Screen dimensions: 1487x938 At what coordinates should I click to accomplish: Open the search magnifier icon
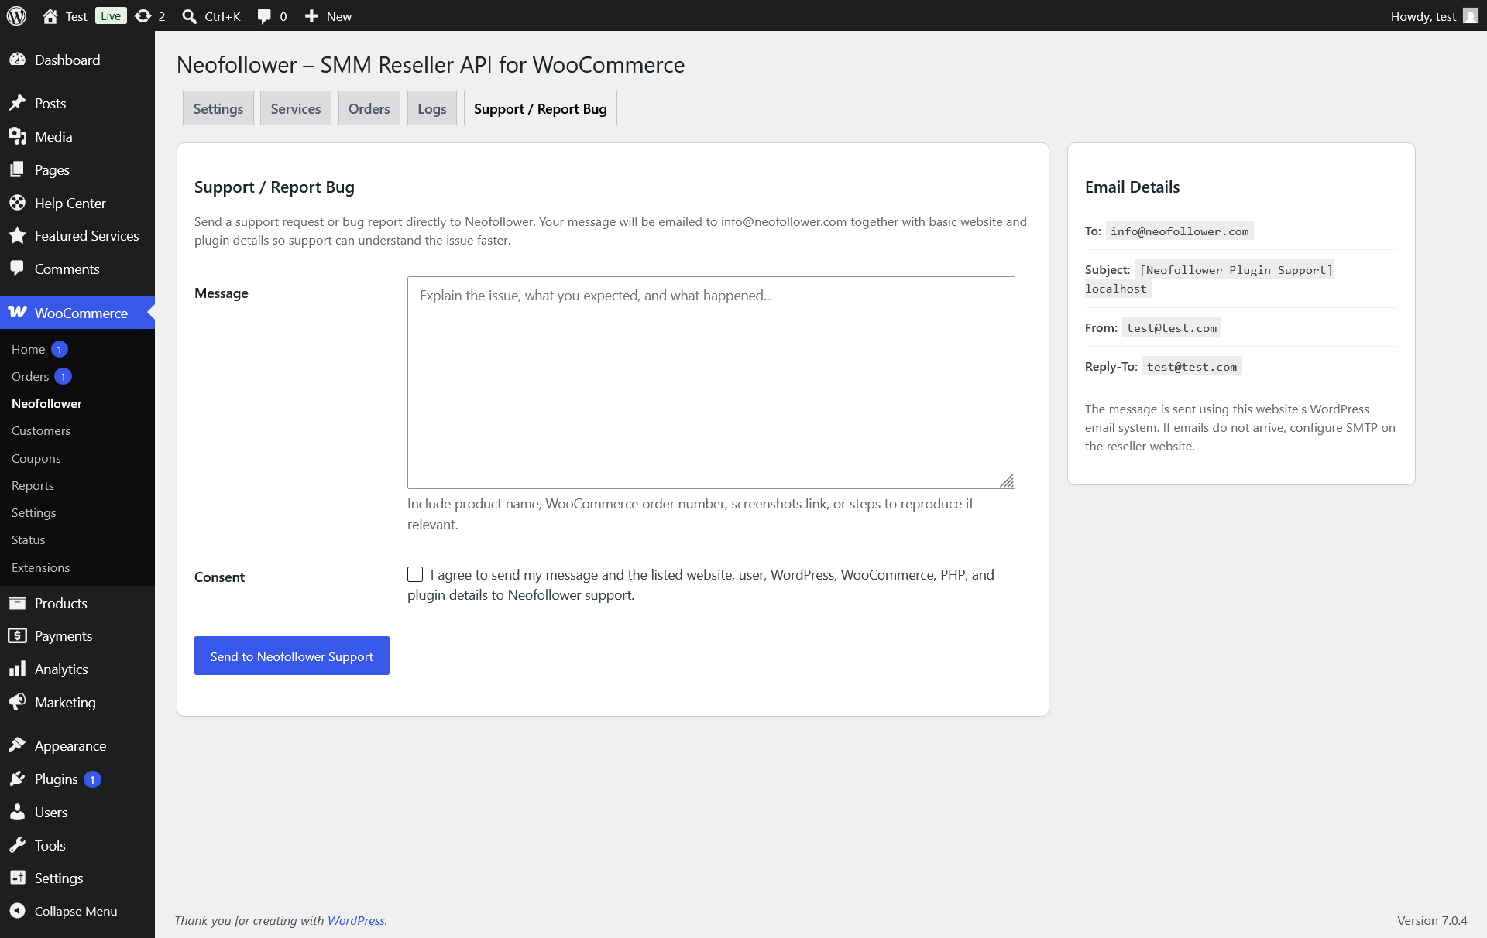(x=189, y=16)
